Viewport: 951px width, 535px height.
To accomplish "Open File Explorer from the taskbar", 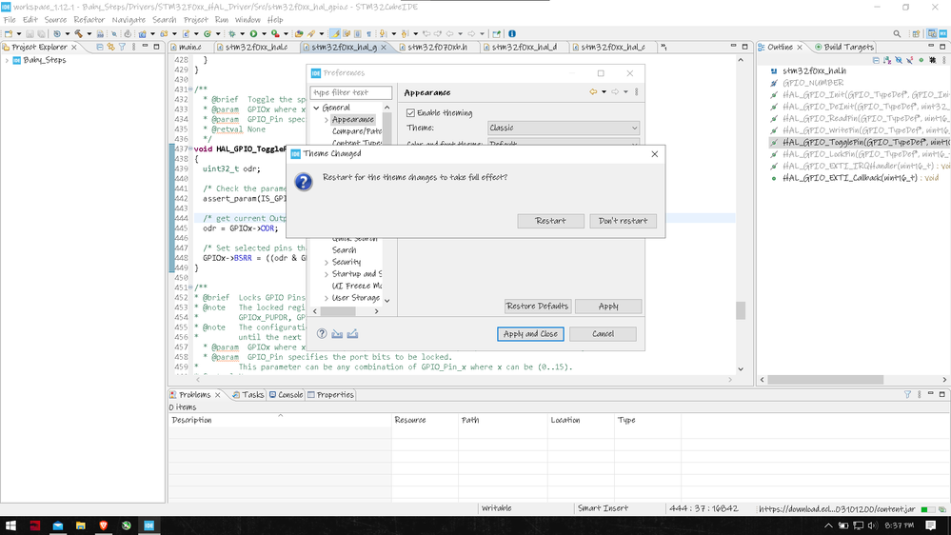I will click(x=81, y=525).
